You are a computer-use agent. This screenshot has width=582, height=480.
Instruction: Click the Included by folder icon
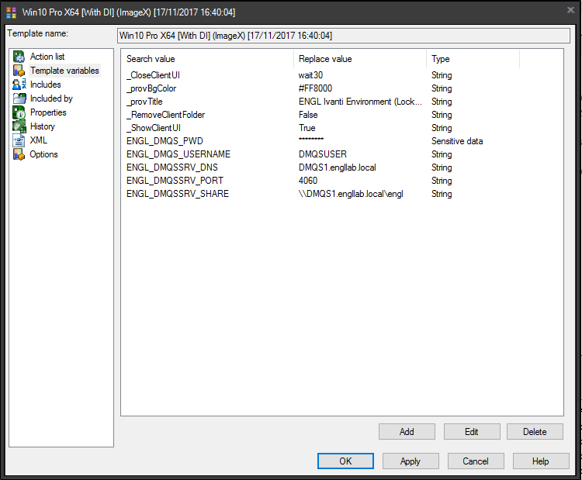19,98
